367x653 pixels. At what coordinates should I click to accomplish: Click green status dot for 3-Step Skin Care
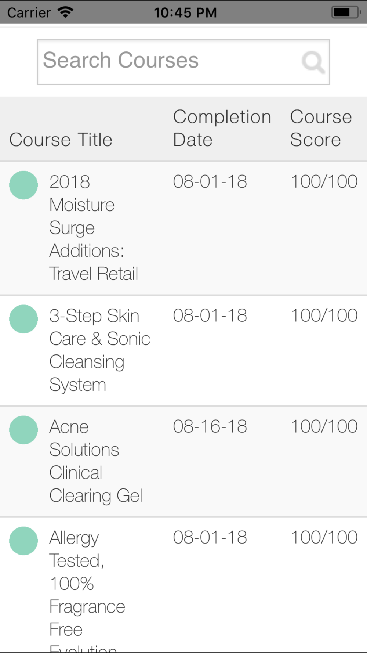pyautogui.click(x=23, y=319)
